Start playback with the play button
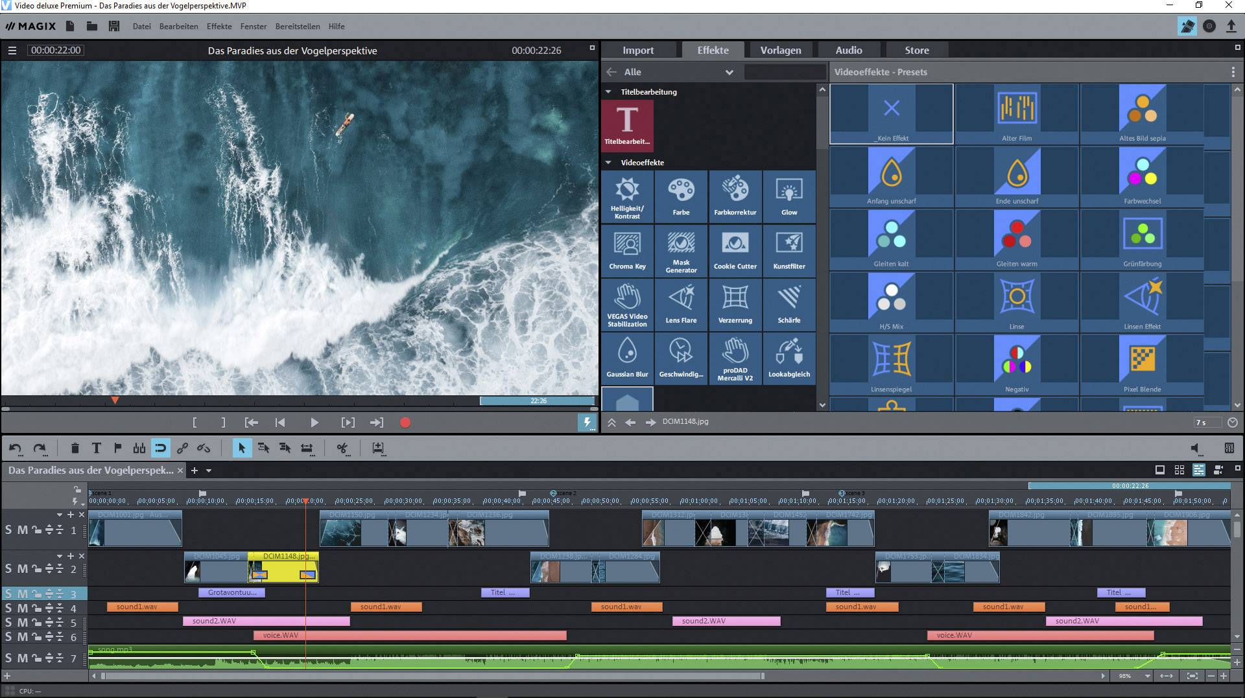 coord(314,423)
